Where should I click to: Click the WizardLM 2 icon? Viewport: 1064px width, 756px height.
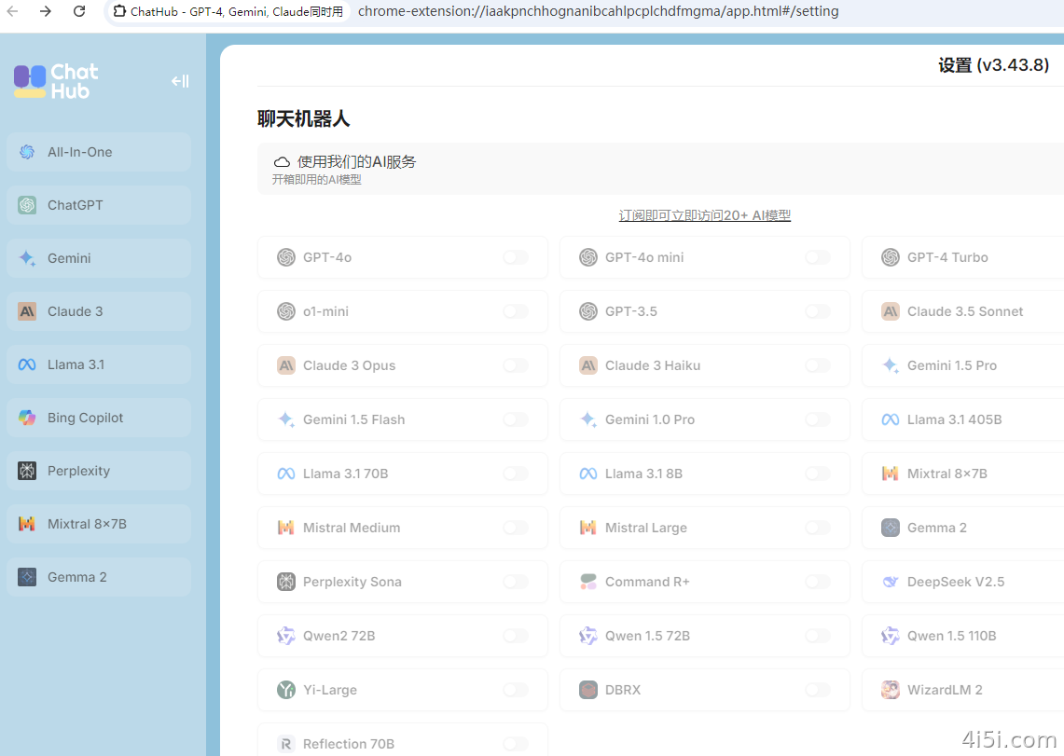pos(891,690)
